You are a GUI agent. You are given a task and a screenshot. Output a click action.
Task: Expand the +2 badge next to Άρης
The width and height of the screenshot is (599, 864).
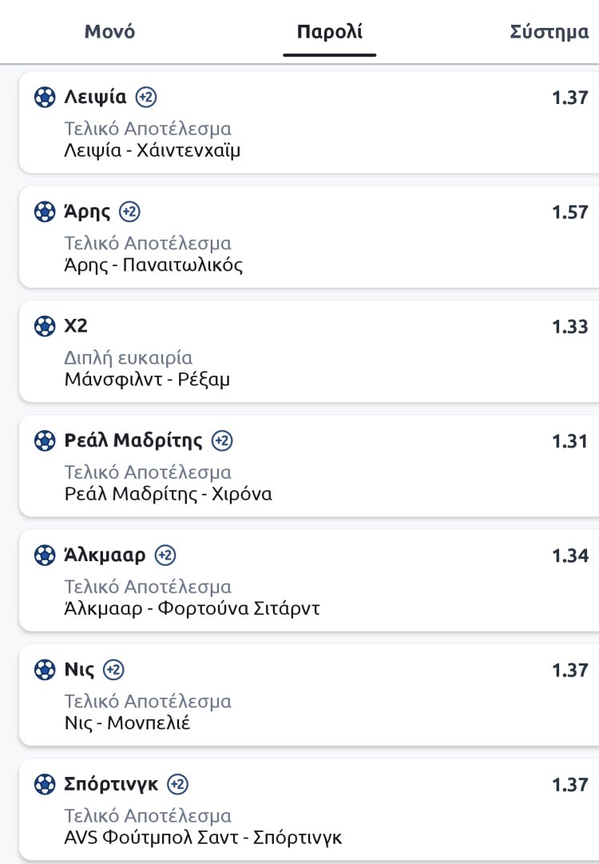[129, 212]
